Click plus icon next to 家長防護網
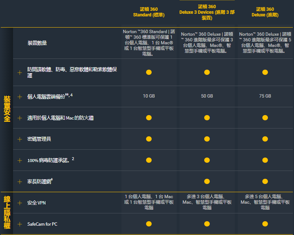Viewport: 294px width, 235px height. tap(20, 181)
